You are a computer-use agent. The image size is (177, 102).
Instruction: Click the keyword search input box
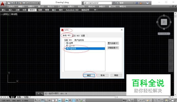coord(98,3)
